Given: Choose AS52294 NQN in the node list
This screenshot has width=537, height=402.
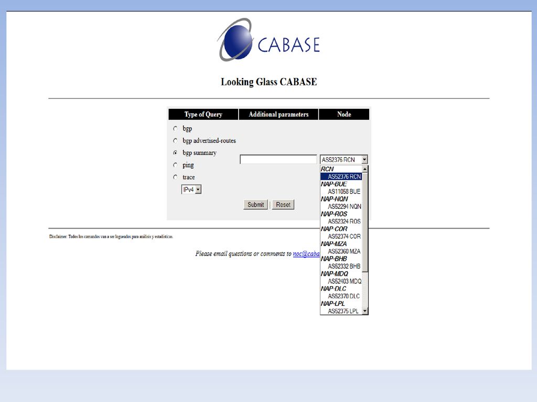Looking at the screenshot, I should click(341, 206).
